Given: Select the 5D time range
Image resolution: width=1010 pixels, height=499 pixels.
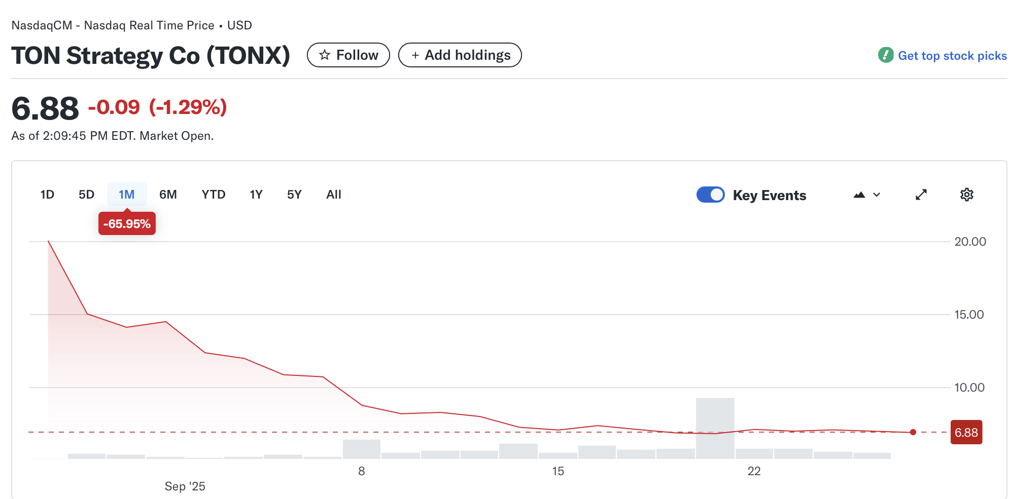Looking at the screenshot, I should (x=86, y=195).
